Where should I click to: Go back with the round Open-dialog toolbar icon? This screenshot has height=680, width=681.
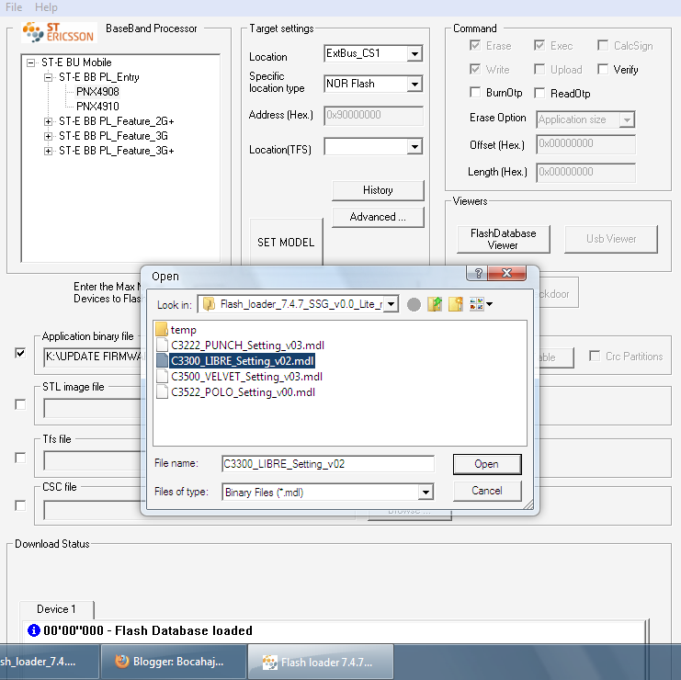coord(414,304)
